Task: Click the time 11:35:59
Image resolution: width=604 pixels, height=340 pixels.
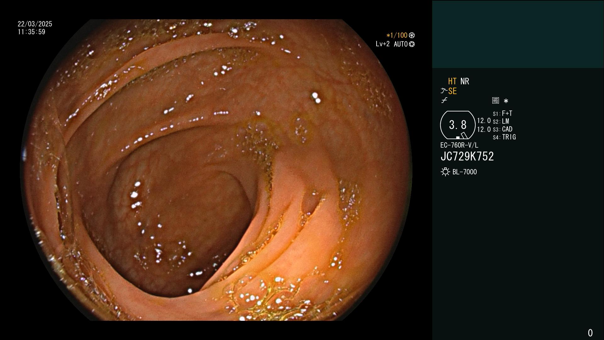Action: click(31, 32)
